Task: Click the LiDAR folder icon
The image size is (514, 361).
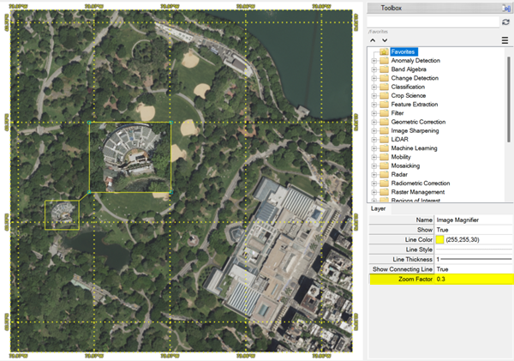Action: coord(383,139)
